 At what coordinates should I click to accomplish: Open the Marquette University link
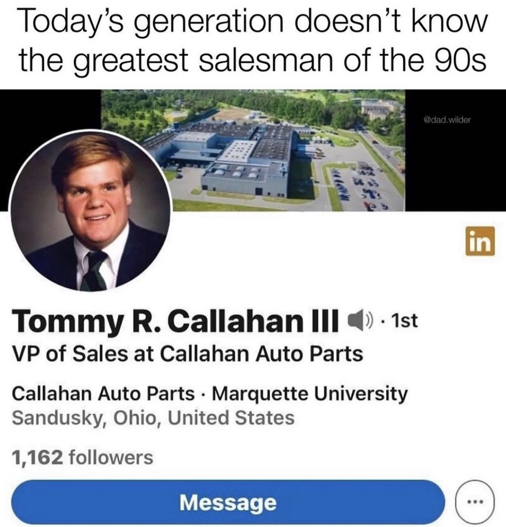coord(310,394)
